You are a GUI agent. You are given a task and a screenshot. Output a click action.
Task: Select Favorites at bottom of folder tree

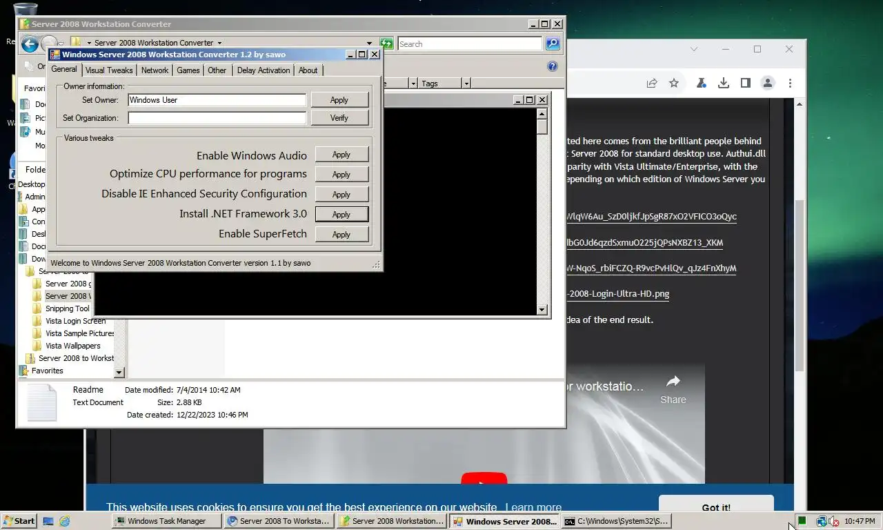(48, 371)
